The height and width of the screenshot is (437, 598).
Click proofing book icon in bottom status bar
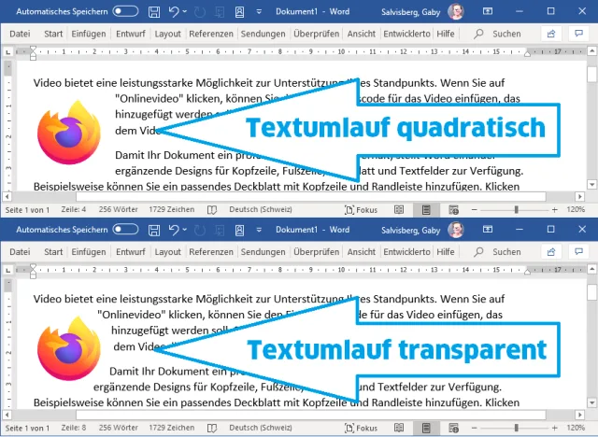point(212,429)
